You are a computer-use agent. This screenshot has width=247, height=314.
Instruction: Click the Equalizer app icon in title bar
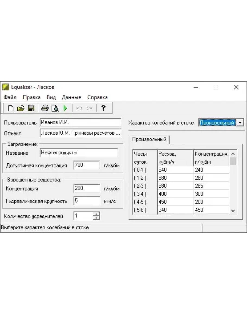point(6,87)
